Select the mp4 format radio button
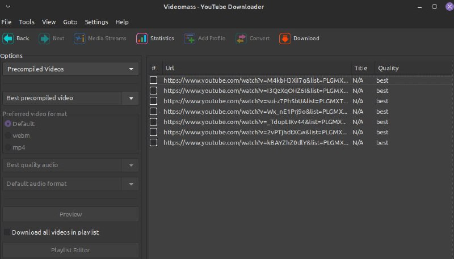The height and width of the screenshot is (259, 454). click(x=8, y=147)
